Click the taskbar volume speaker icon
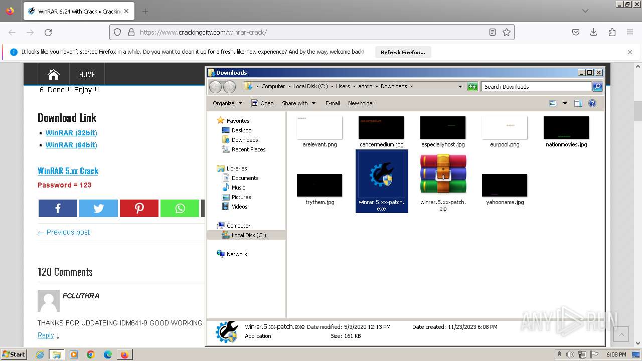 click(x=571, y=354)
